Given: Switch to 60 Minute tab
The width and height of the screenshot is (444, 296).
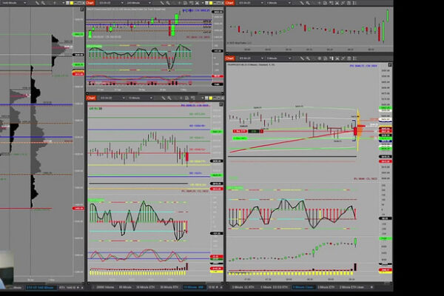Looking at the screenshot, I should click(125, 287).
